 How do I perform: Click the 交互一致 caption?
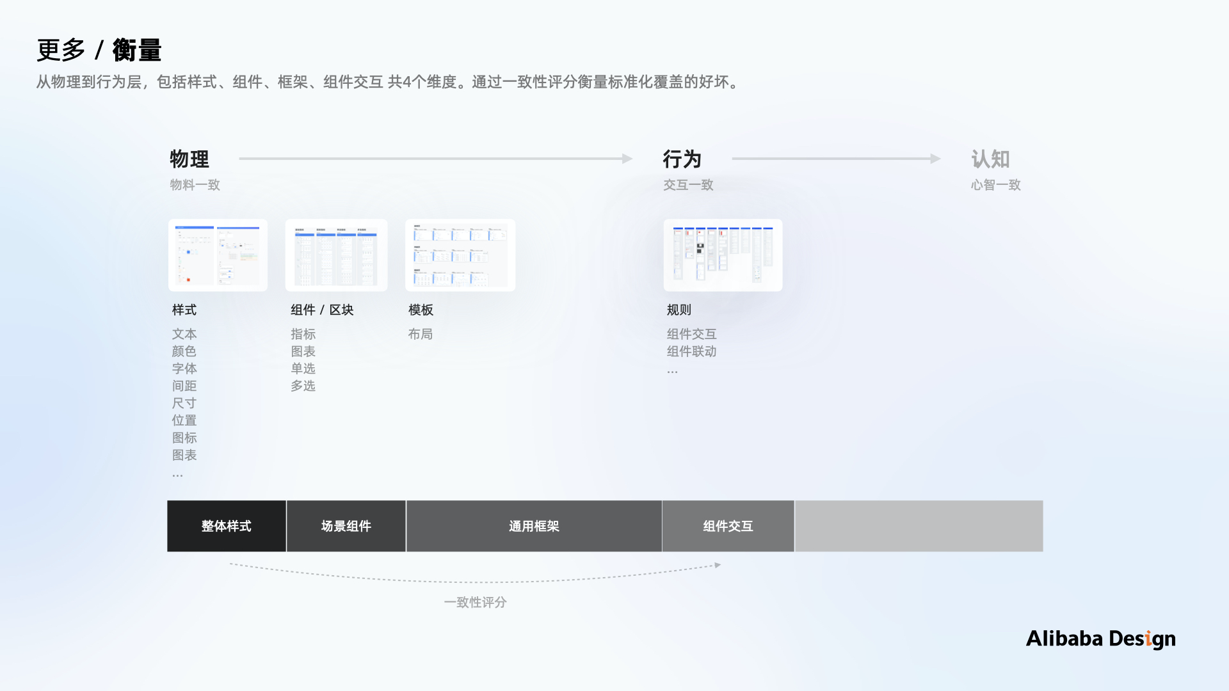689,185
